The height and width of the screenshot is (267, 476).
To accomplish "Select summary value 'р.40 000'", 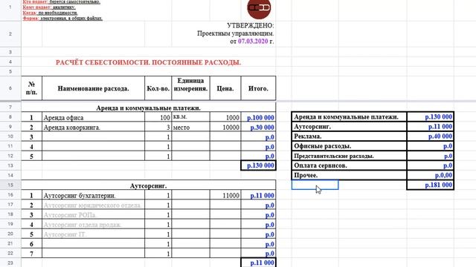I will point(430,136).
